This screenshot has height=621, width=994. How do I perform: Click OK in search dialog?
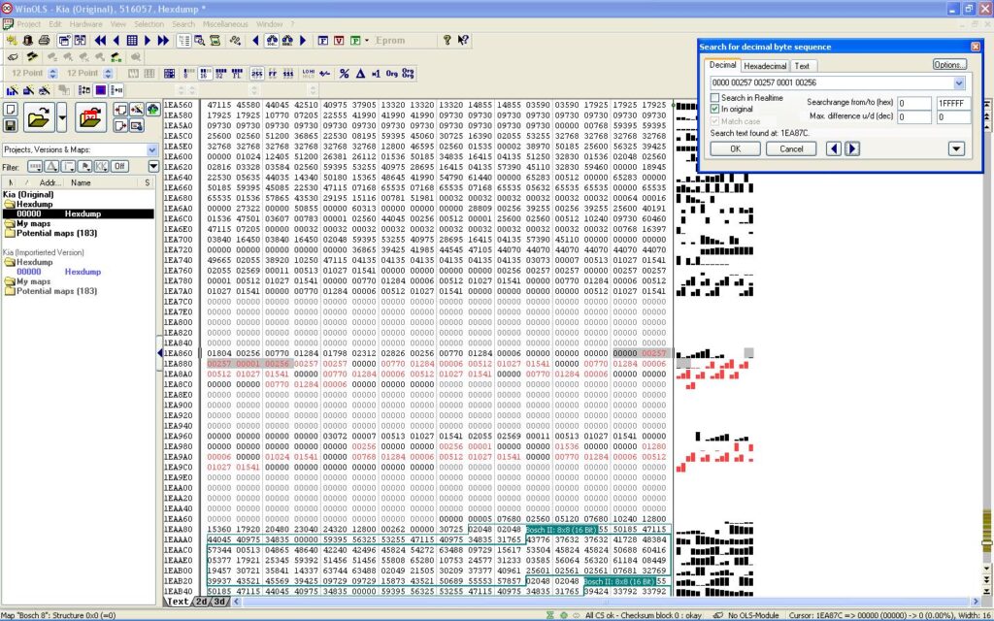coord(736,148)
